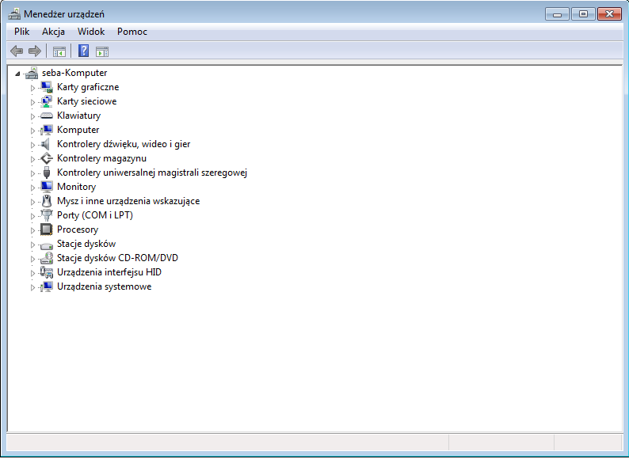Expand the Stacje dysków CD-ROM/DVD node
The width and height of the screenshot is (629, 459).
tap(33, 259)
